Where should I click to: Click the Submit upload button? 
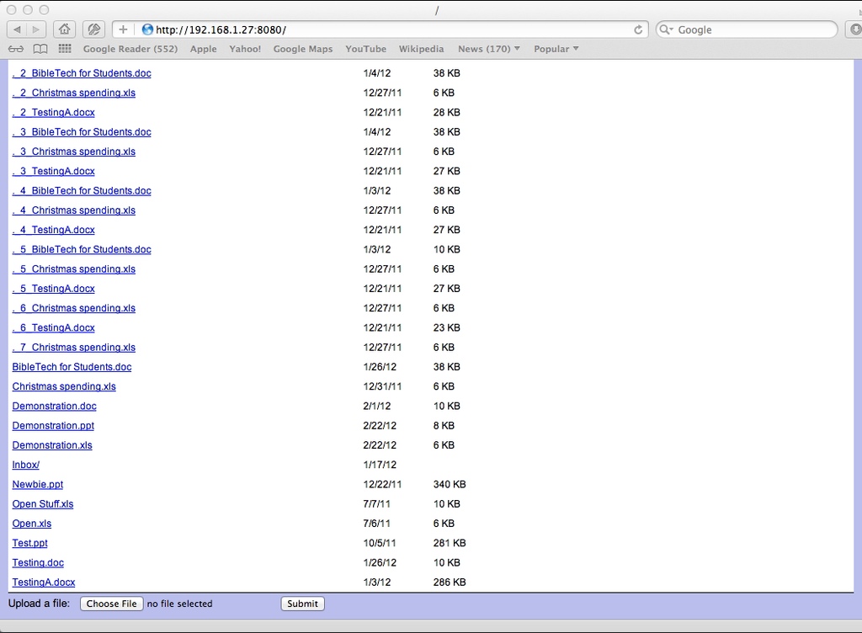[x=302, y=604]
